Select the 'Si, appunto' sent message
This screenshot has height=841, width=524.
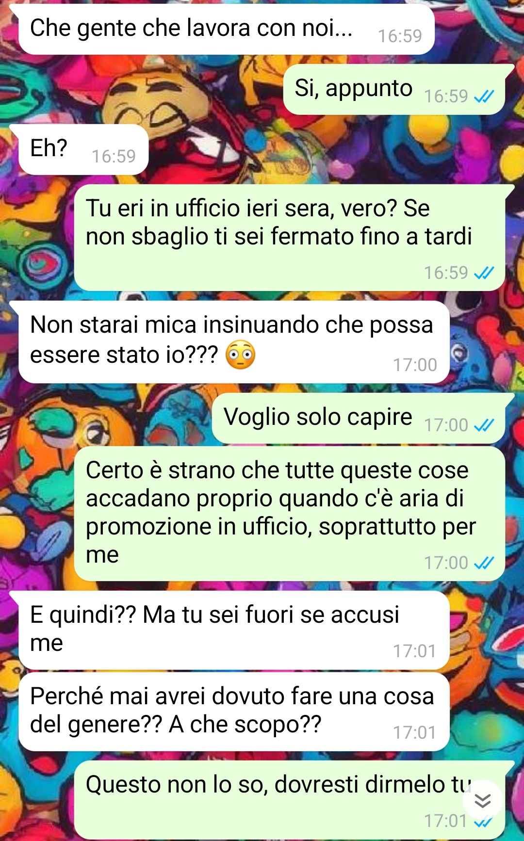(x=394, y=89)
